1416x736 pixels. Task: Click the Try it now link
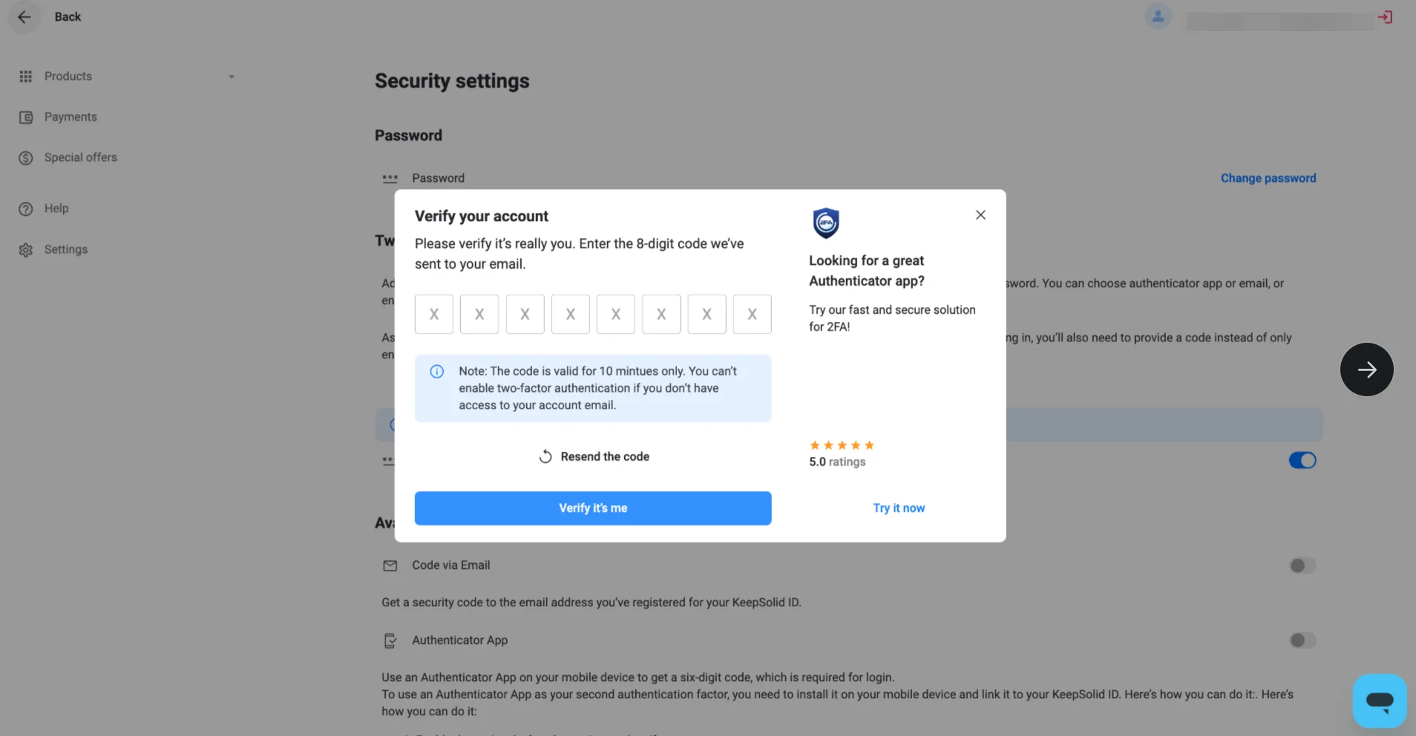[899, 508]
